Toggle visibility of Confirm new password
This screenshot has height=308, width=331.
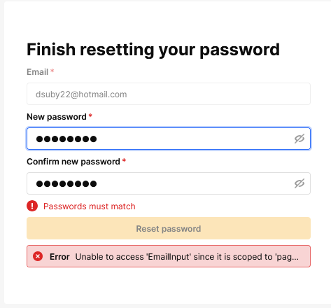tap(300, 183)
